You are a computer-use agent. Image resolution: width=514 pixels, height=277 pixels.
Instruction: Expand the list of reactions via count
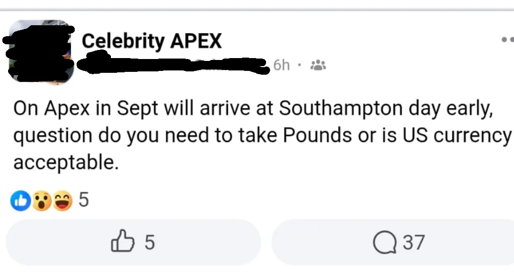point(84,200)
